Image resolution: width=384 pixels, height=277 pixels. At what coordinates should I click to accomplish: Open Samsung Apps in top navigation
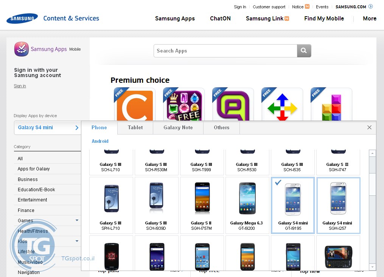(x=175, y=19)
